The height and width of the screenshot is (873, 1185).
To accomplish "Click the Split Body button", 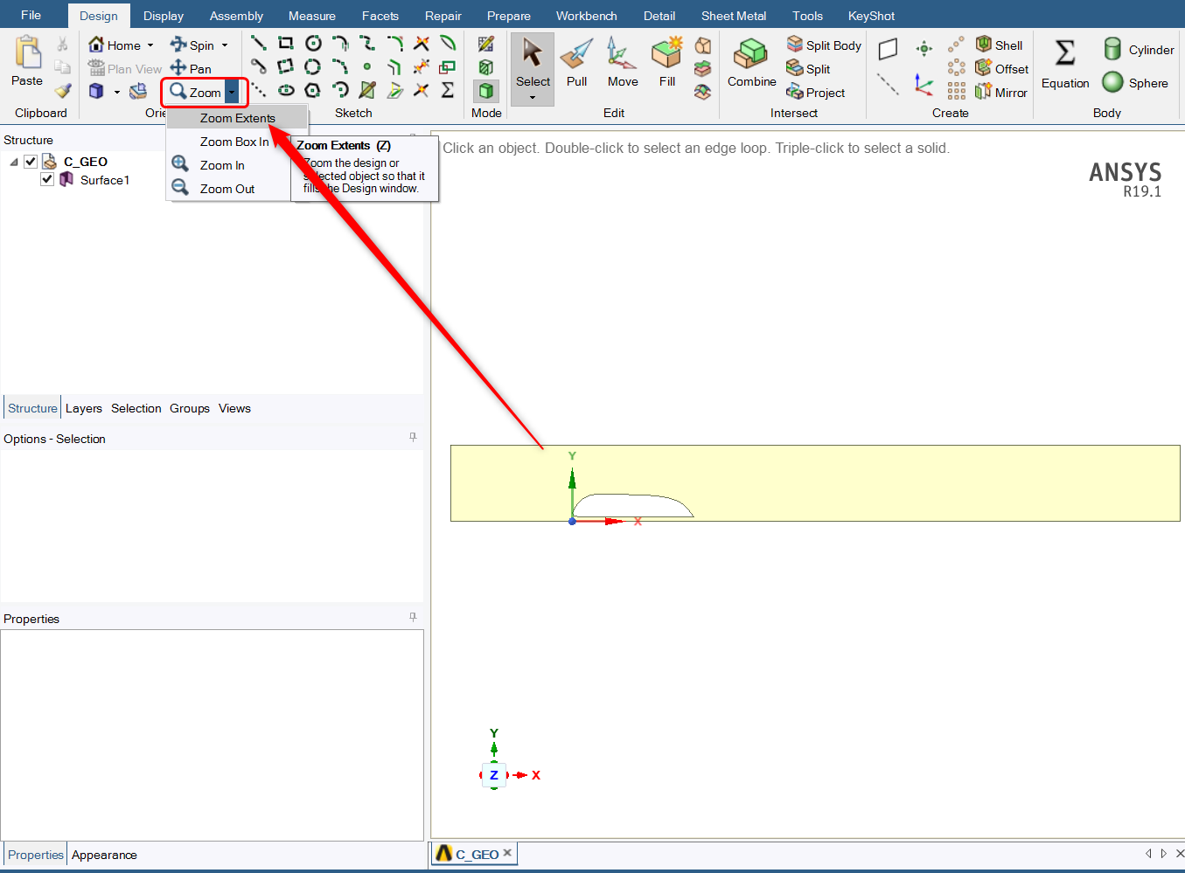I will click(824, 45).
